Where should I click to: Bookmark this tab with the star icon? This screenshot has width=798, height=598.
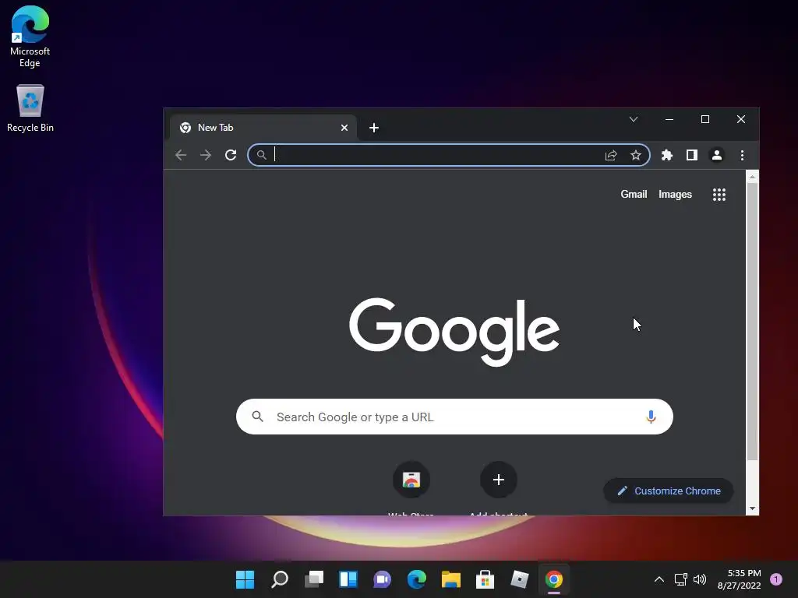pos(636,155)
